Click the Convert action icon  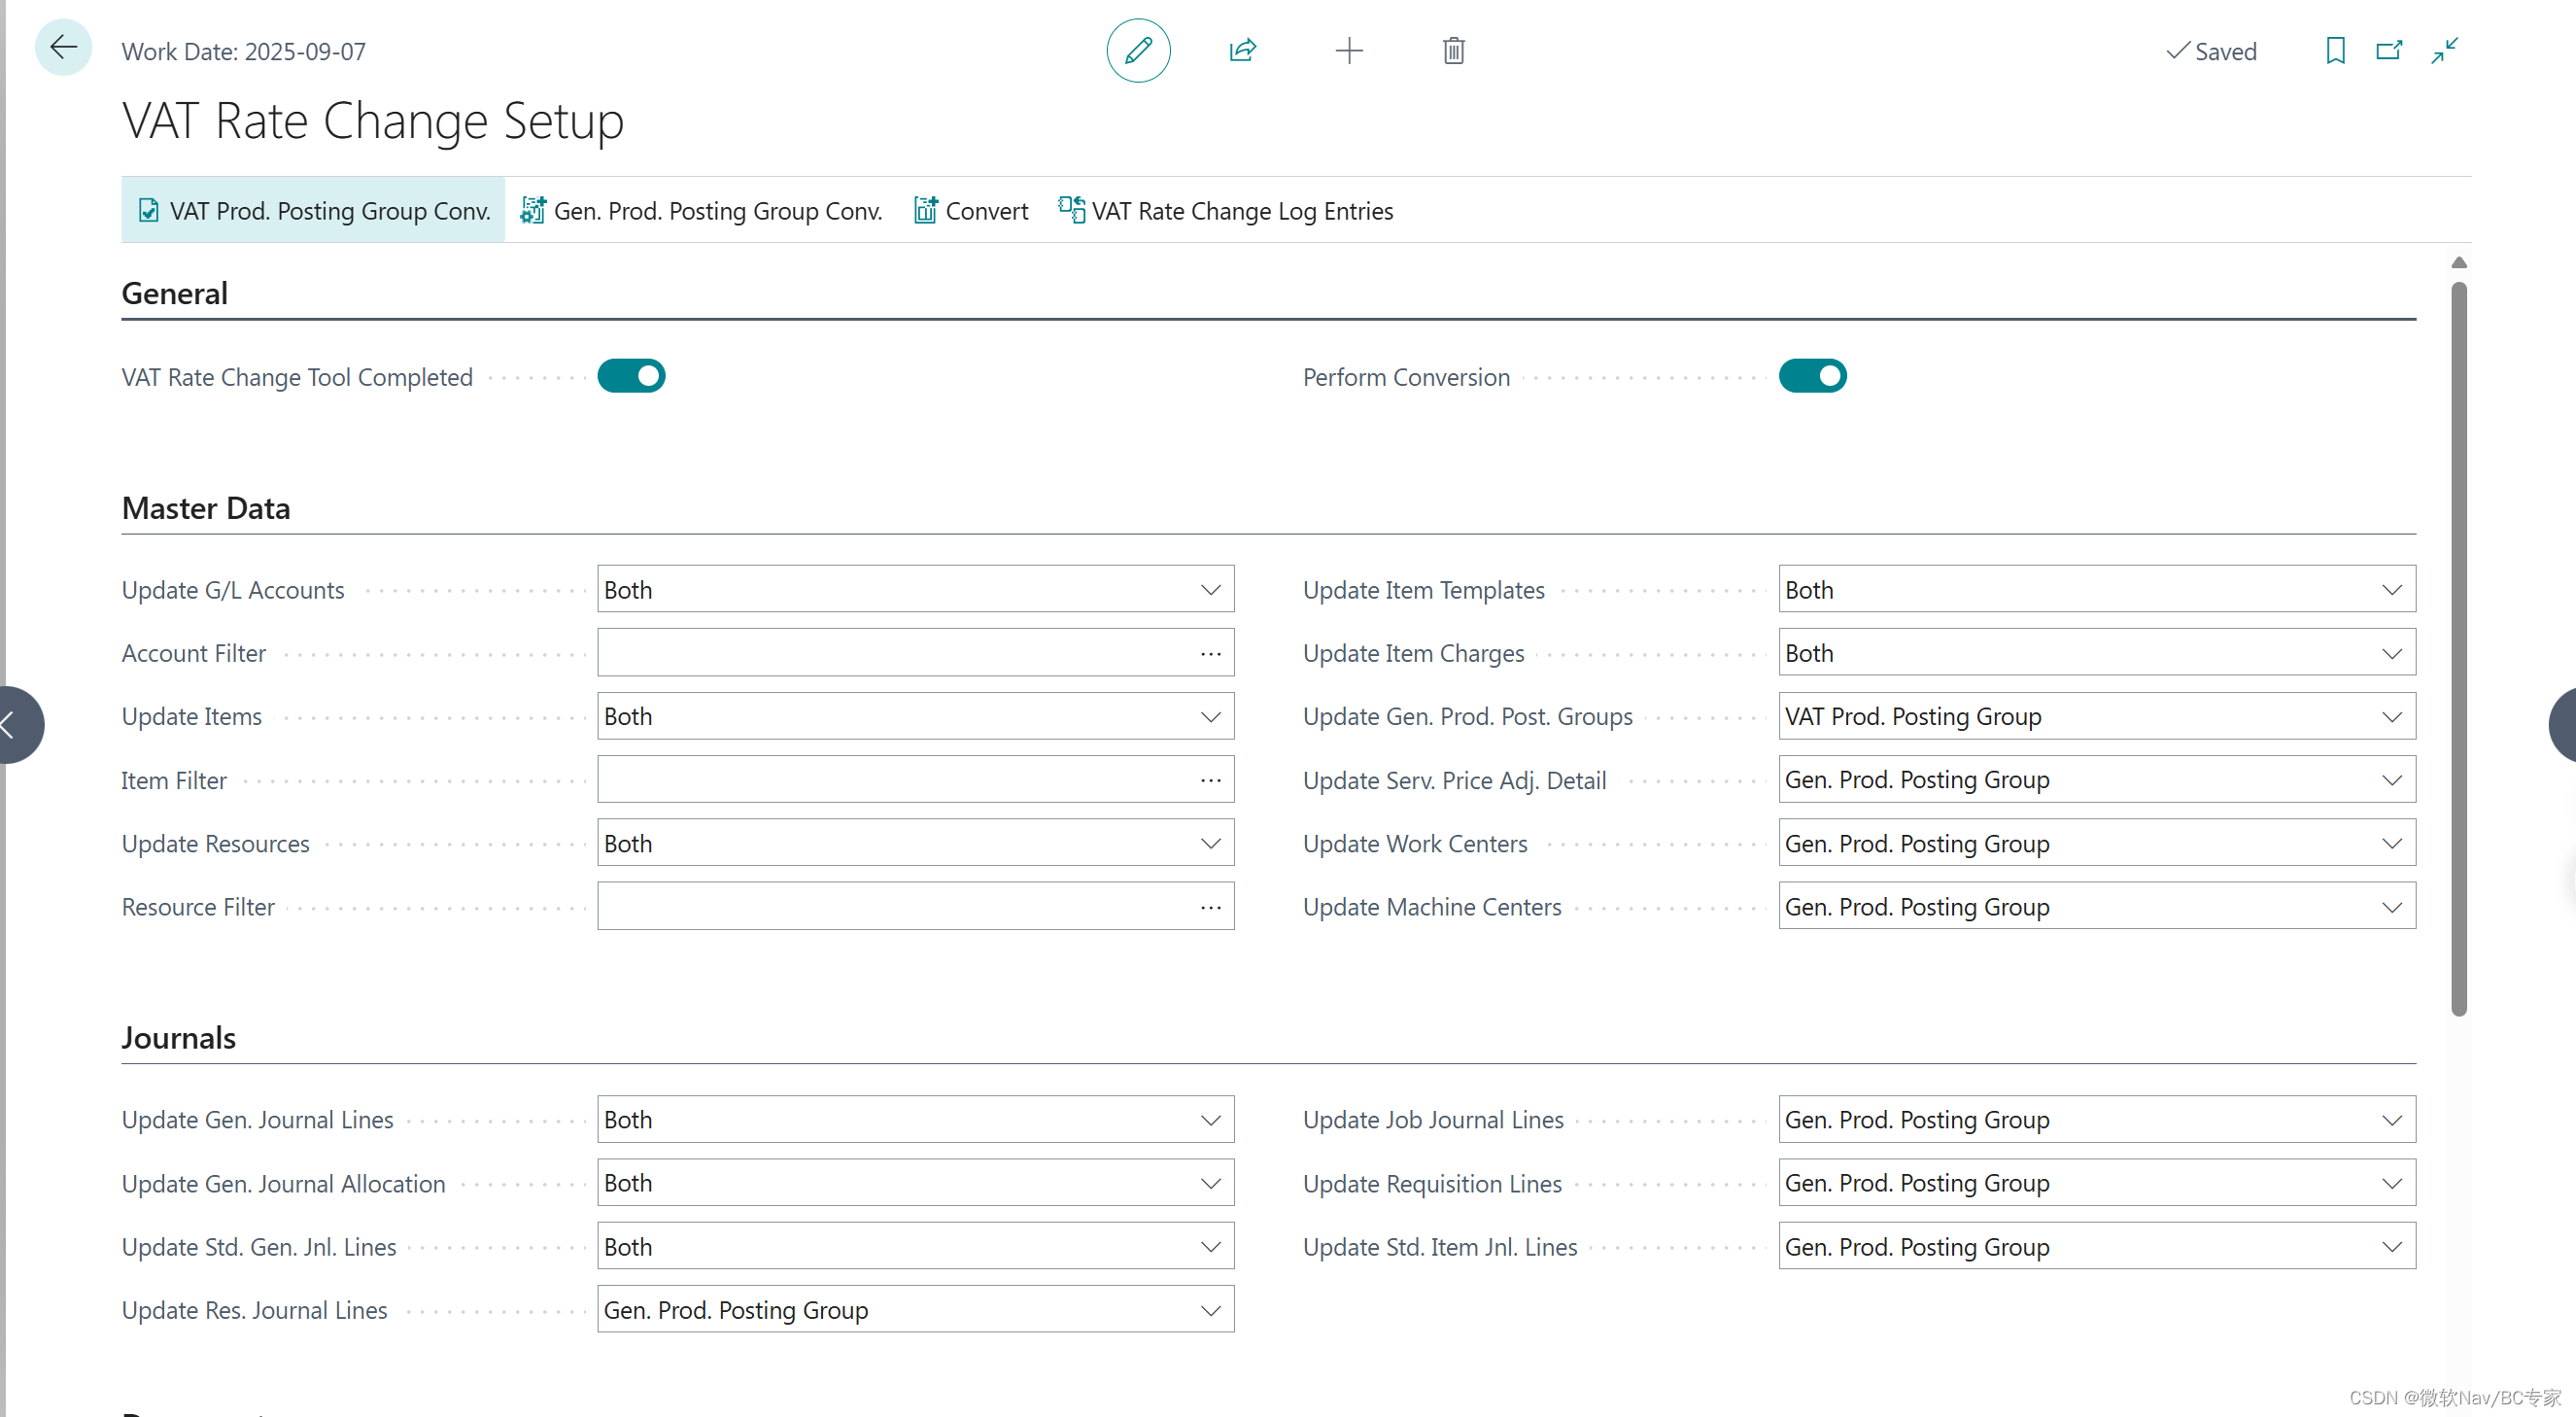(926, 209)
